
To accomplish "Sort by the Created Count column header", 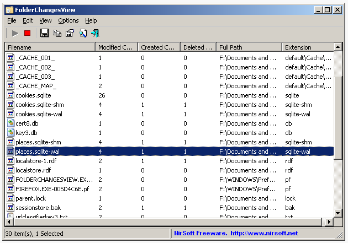I will coord(159,47).
